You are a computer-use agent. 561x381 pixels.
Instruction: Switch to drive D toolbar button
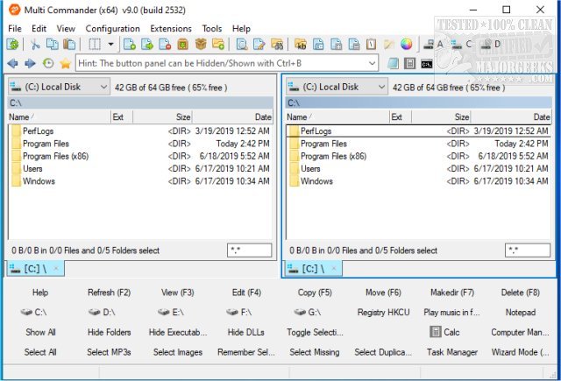point(490,45)
